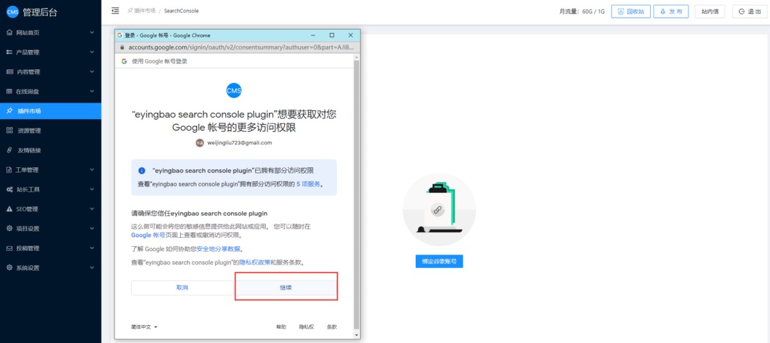Screen dimensions: 770x343
Task: Expand the 站长工具 menu chevron
Action: 92,190
